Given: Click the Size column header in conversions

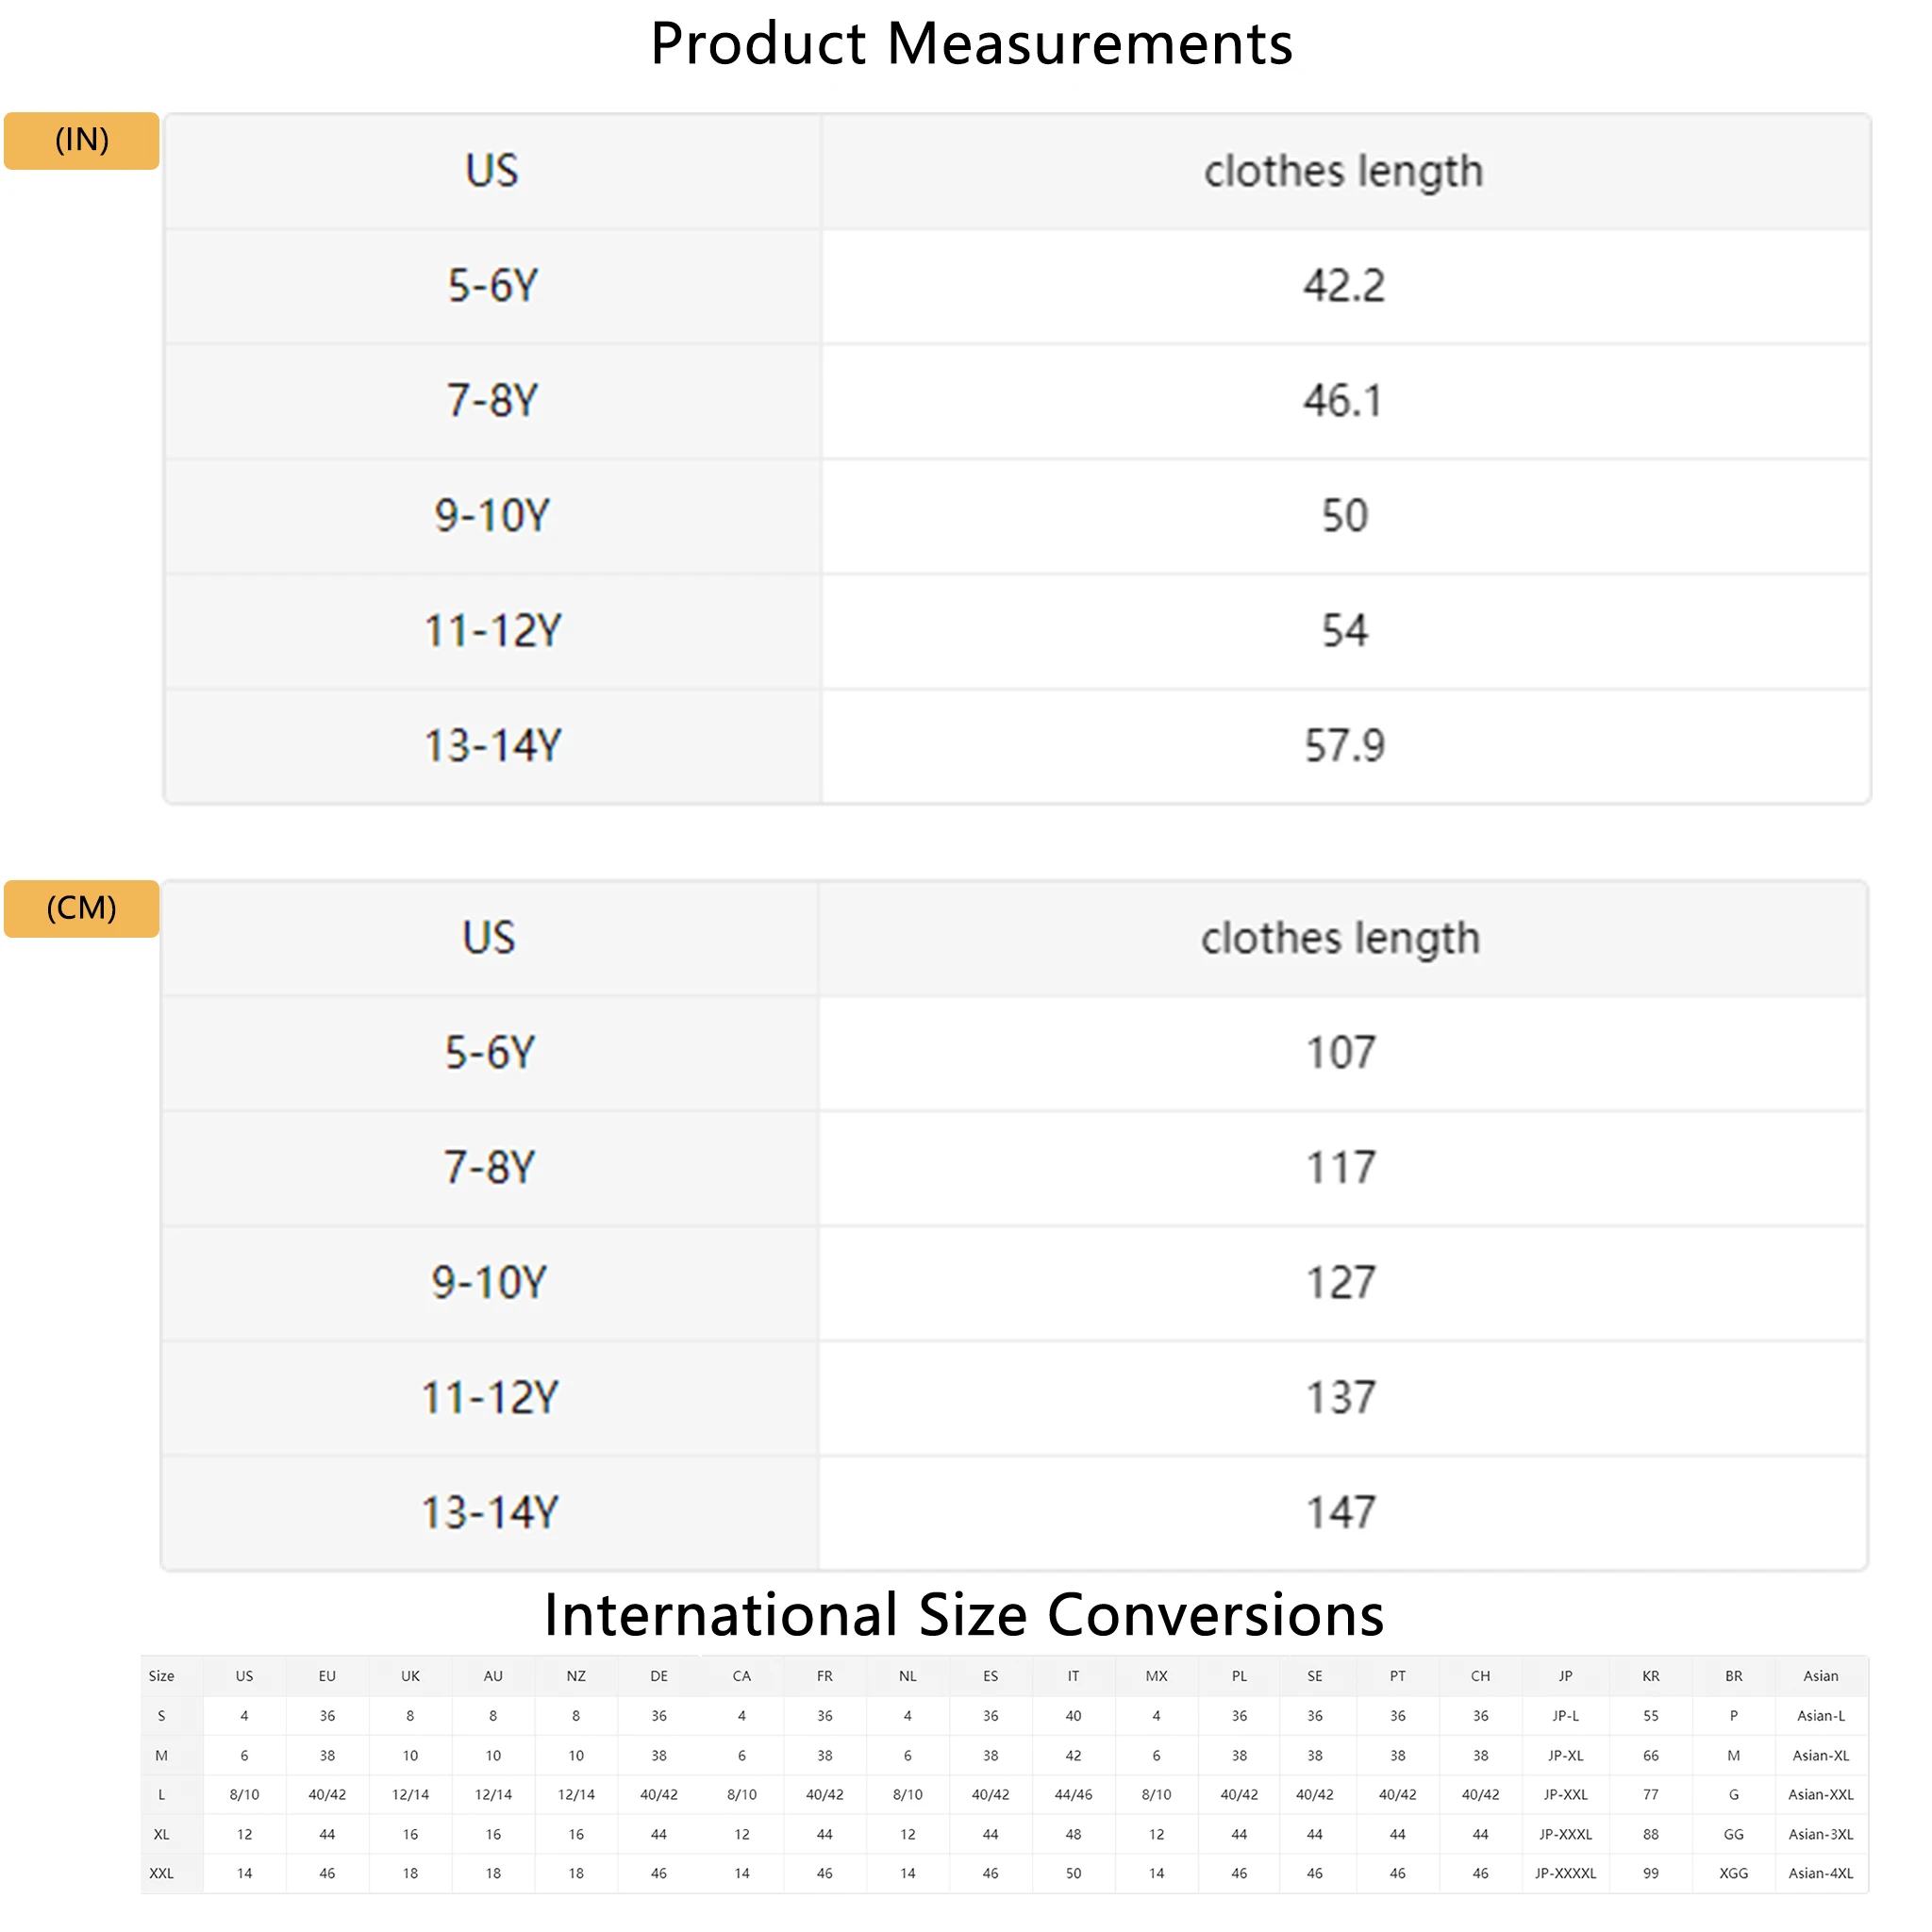Looking at the screenshot, I should click(161, 1676).
